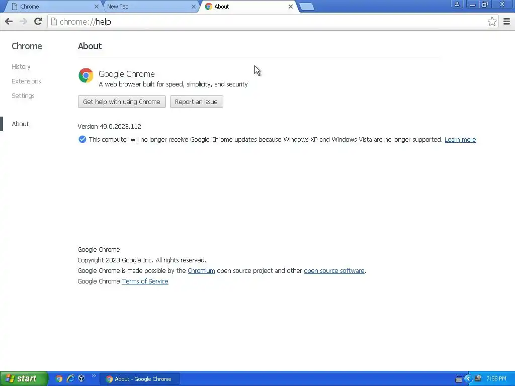Restore down the browser window
This screenshot has height=386, width=515.
tap(485, 4)
